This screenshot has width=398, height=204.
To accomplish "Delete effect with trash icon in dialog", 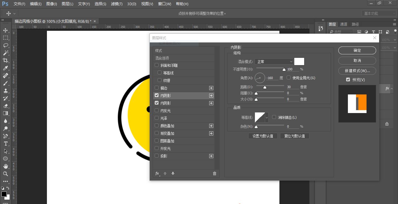I will pyautogui.click(x=215, y=173).
